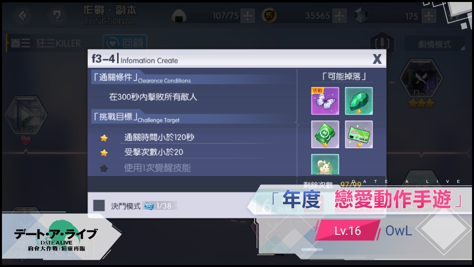This screenshot has height=267, width=474.
Task: Add crystals with the plus beside 175
Action: pyautogui.click(x=429, y=16)
